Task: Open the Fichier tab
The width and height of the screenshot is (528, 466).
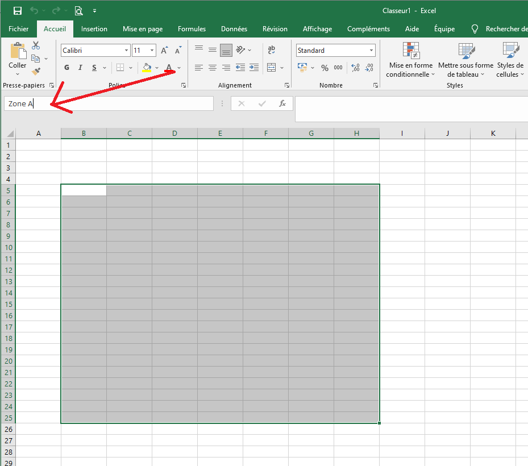Action: click(19, 29)
